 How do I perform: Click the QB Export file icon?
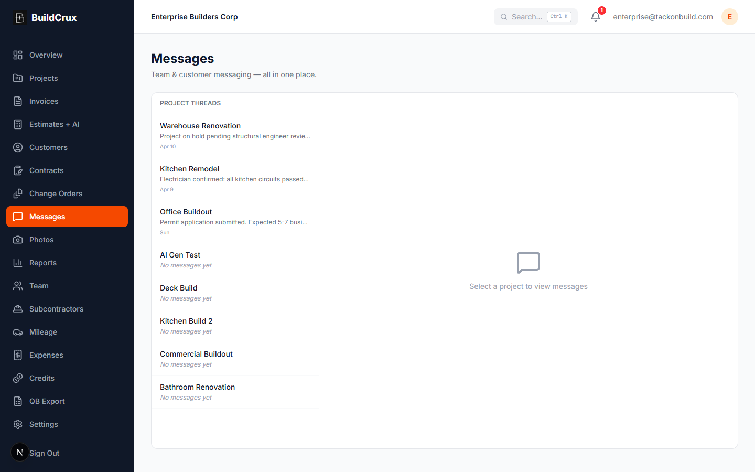pos(18,401)
